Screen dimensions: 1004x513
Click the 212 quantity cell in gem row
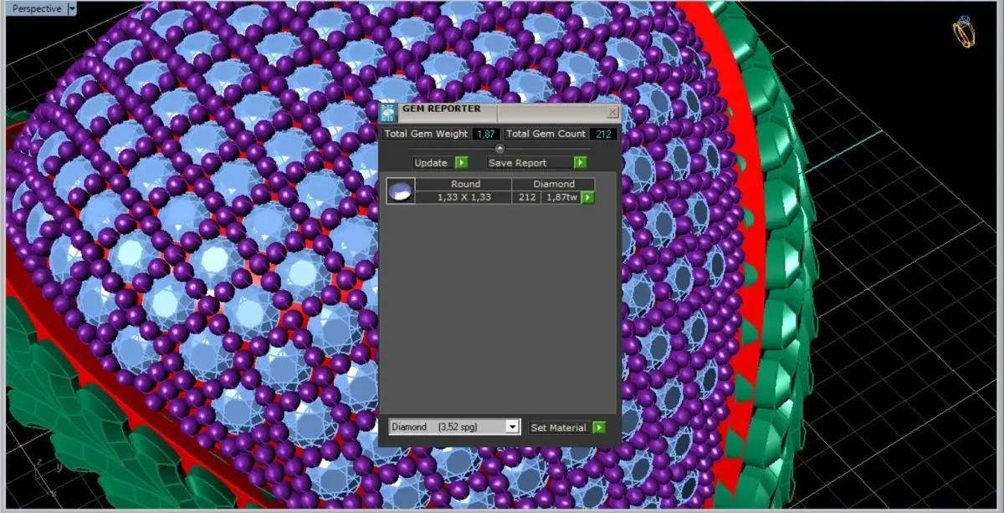(x=527, y=197)
